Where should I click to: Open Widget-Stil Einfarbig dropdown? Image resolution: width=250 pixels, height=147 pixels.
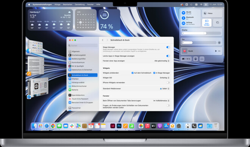164,78
